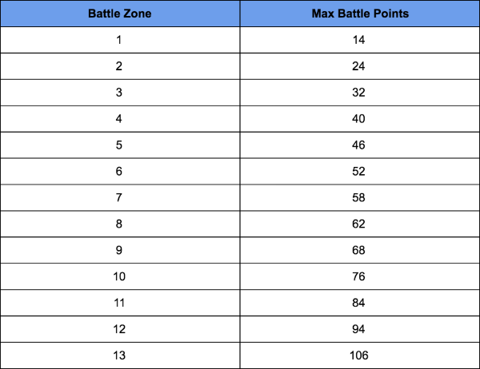
Task: Click the cell showing 32 points
Action: tap(360, 93)
